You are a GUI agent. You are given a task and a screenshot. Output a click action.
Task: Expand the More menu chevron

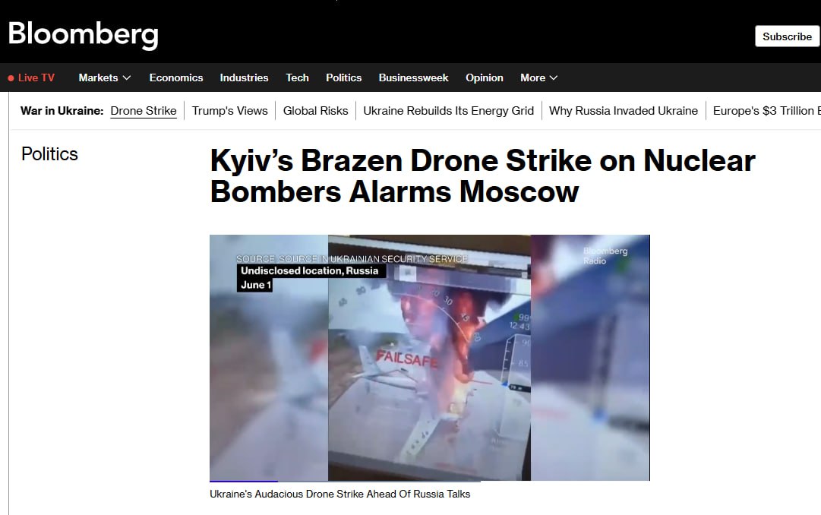click(554, 77)
